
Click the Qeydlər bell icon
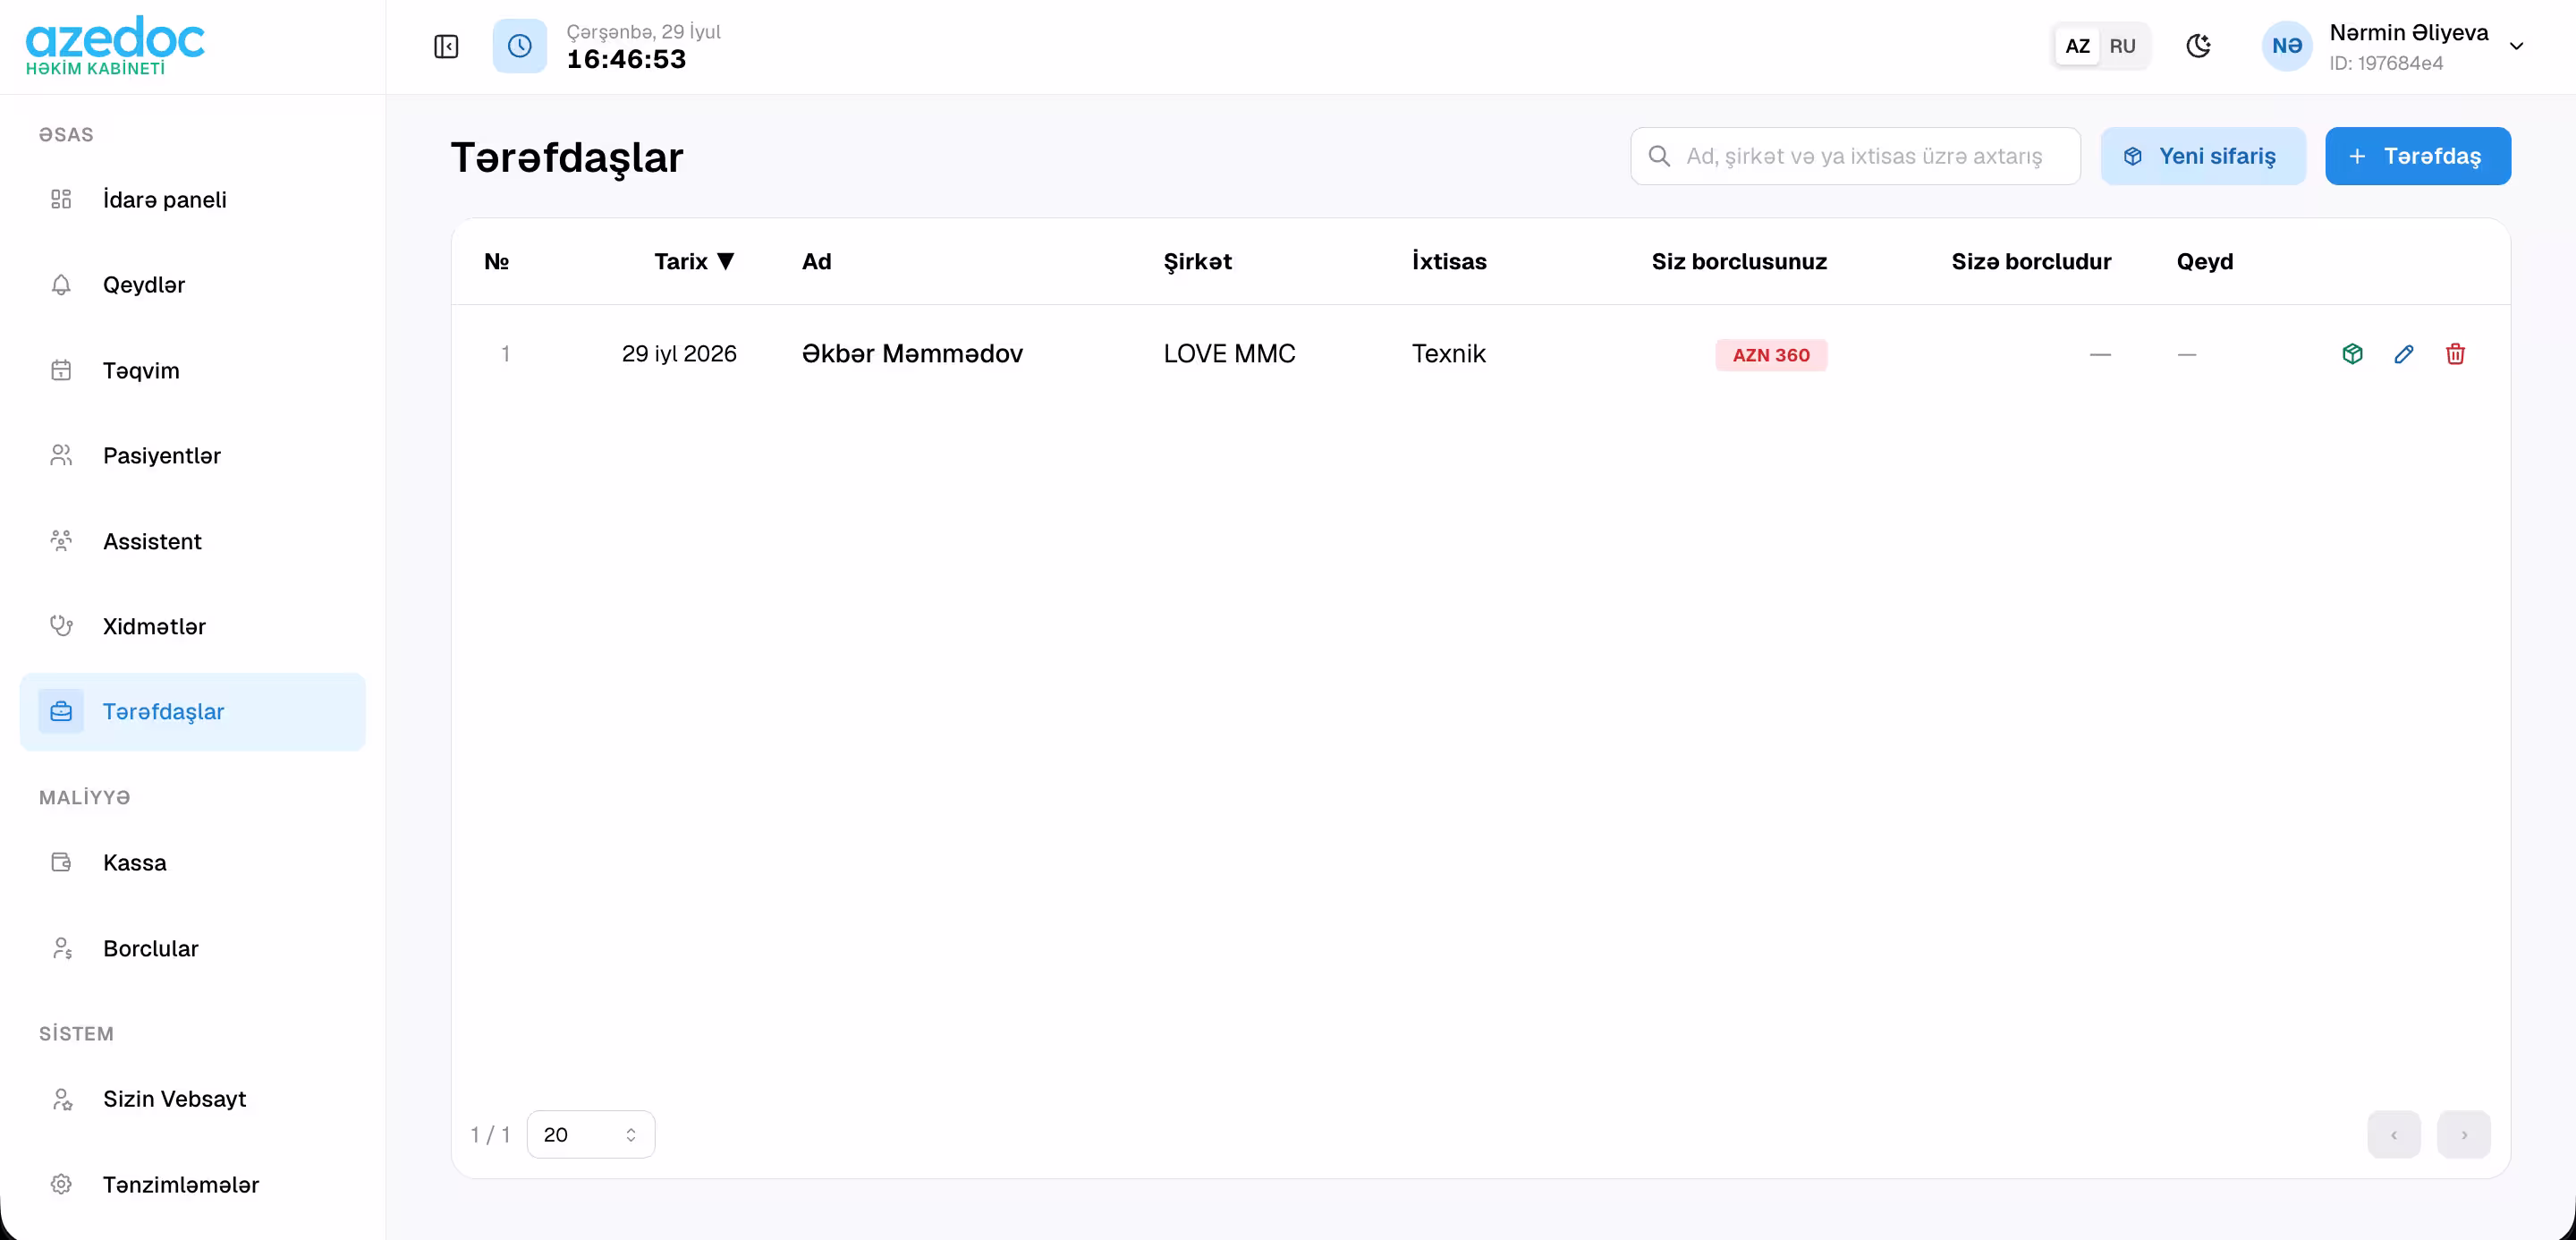click(61, 285)
